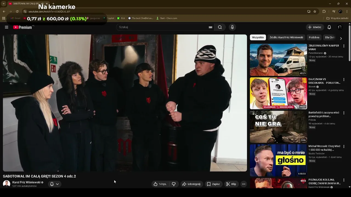Open The best ChatBot bookmark

coord(141,18)
